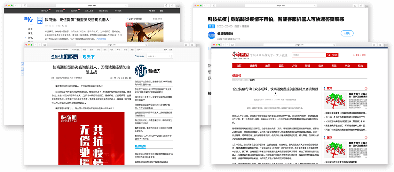Open 媒体品牌 menu on 36Kr
The height and width of the screenshot is (172, 394).
44,11
